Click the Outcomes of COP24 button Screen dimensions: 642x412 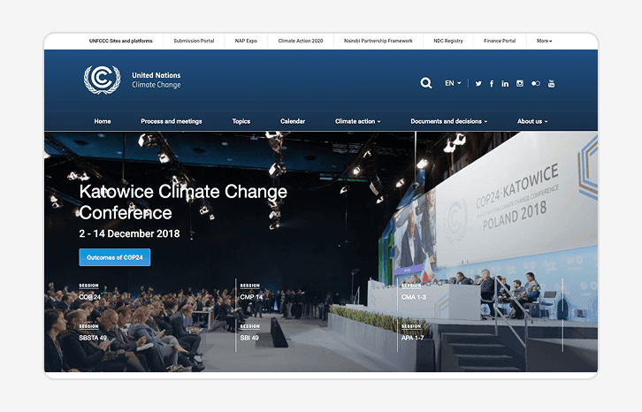115,257
